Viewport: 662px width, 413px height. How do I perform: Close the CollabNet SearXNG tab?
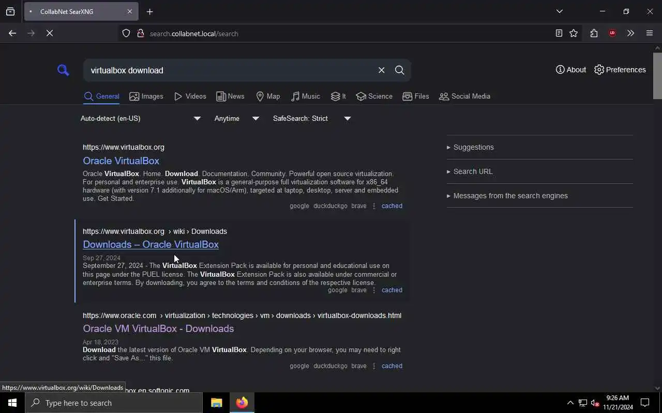pyautogui.click(x=130, y=11)
